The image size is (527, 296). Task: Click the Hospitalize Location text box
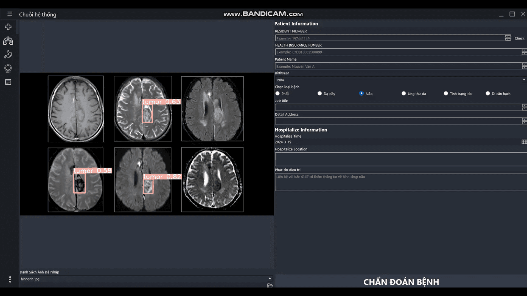[x=401, y=159]
